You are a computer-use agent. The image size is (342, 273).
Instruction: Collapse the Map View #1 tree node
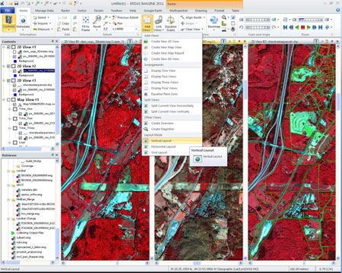tap(4, 99)
